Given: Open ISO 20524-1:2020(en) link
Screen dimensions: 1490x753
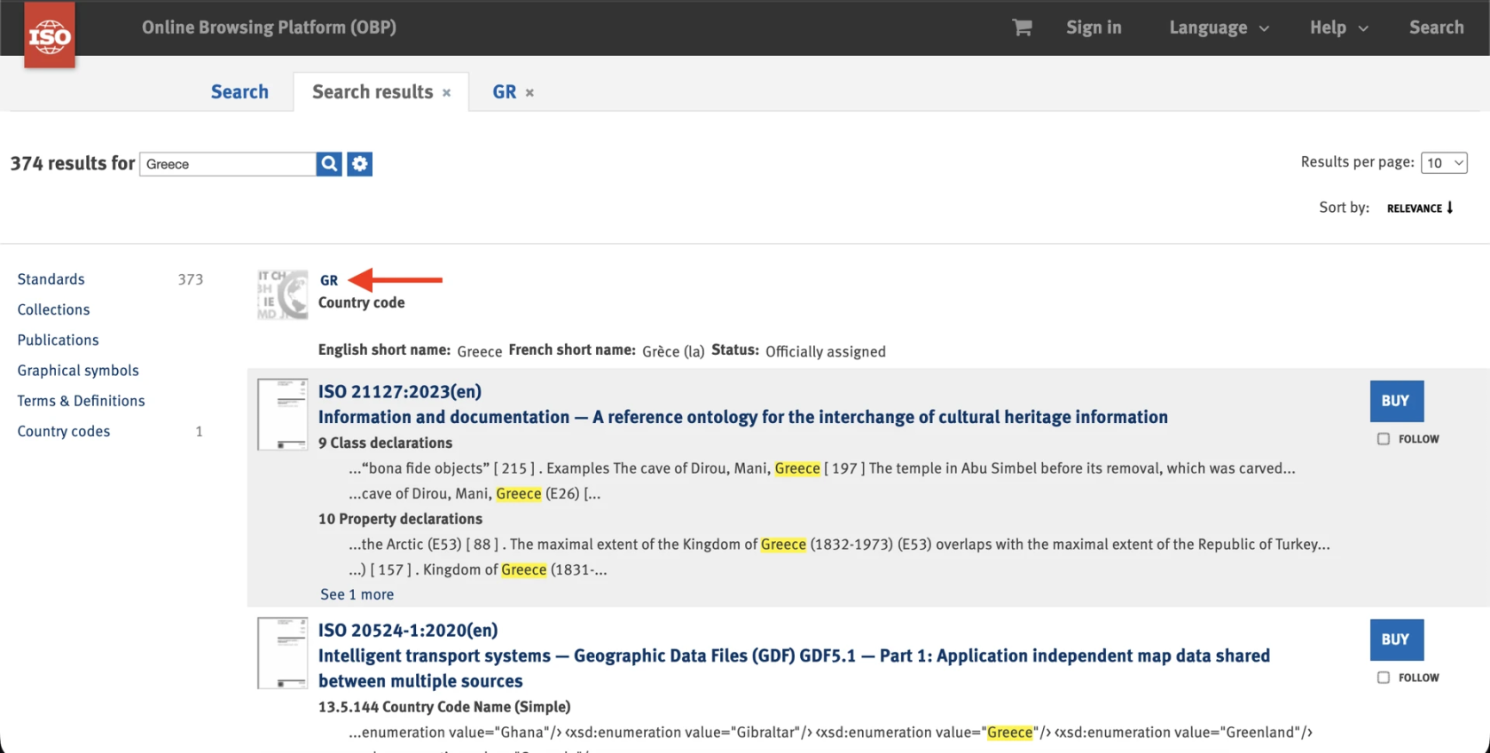Looking at the screenshot, I should (x=408, y=630).
